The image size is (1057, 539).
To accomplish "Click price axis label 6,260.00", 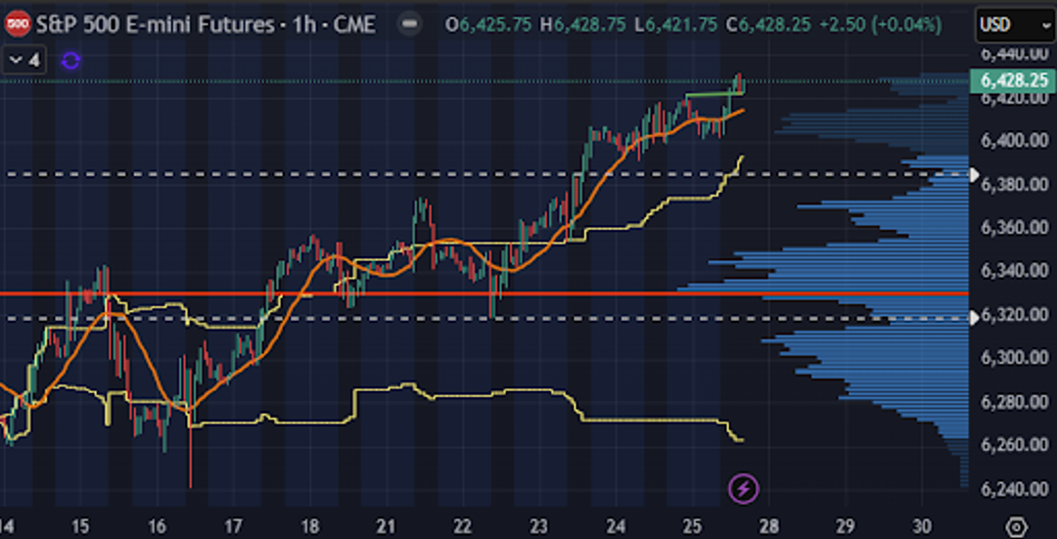I will tap(1015, 445).
